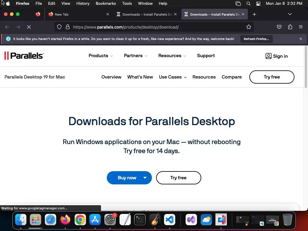Open the Support link
308x231 pixels.
coord(206,56)
